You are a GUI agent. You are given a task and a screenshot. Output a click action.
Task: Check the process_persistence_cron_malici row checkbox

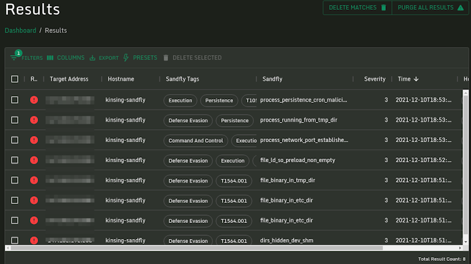[x=15, y=100]
